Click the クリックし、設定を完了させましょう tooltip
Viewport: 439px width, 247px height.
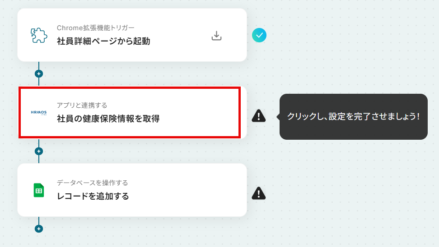[x=353, y=117]
